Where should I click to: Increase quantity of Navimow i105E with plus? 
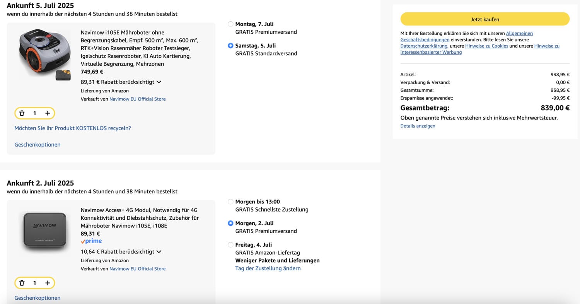click(48, 113)
